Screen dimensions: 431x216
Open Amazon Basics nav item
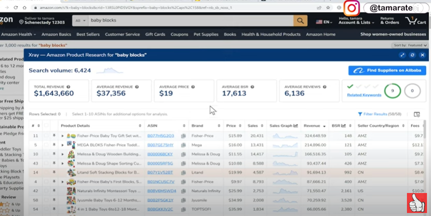56,34
